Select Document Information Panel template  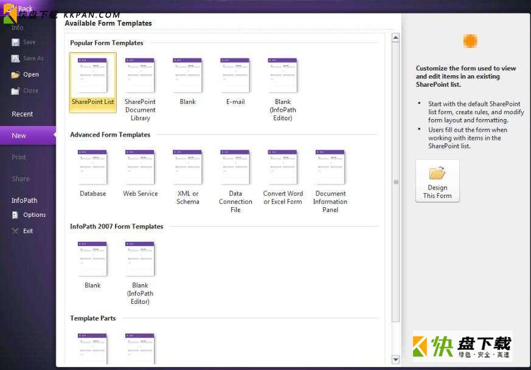coord(330,181)
